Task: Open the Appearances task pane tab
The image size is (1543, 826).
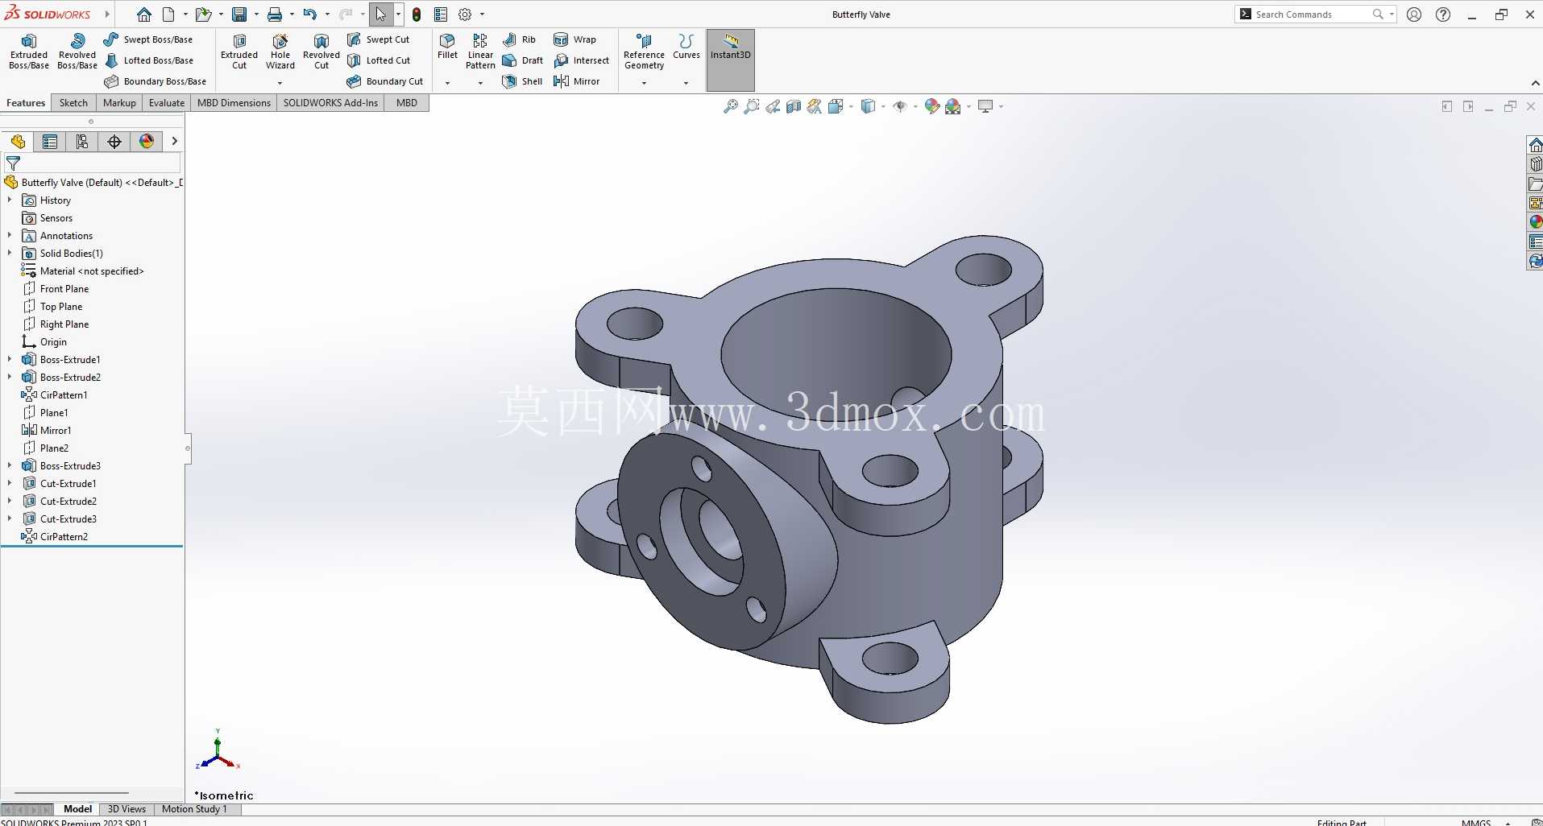Action: point(1535,222)
